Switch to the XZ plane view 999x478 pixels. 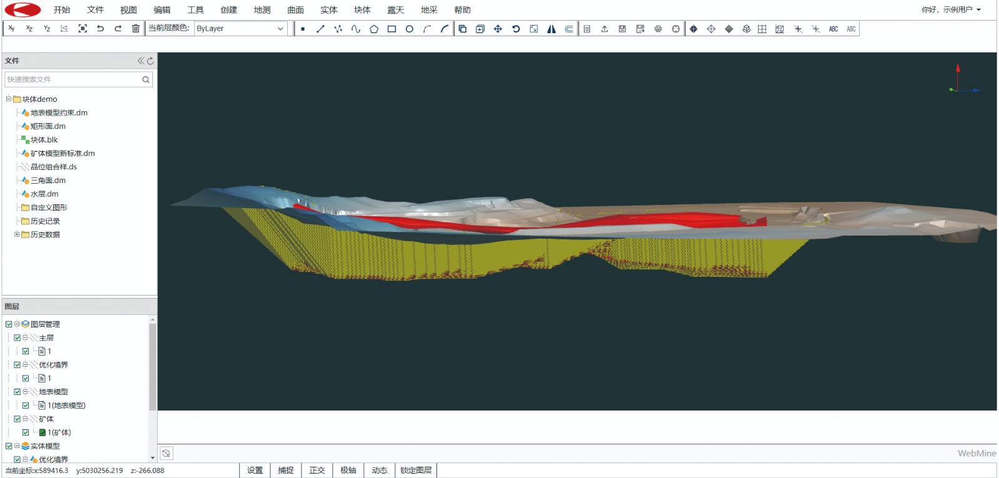(29, 29)
